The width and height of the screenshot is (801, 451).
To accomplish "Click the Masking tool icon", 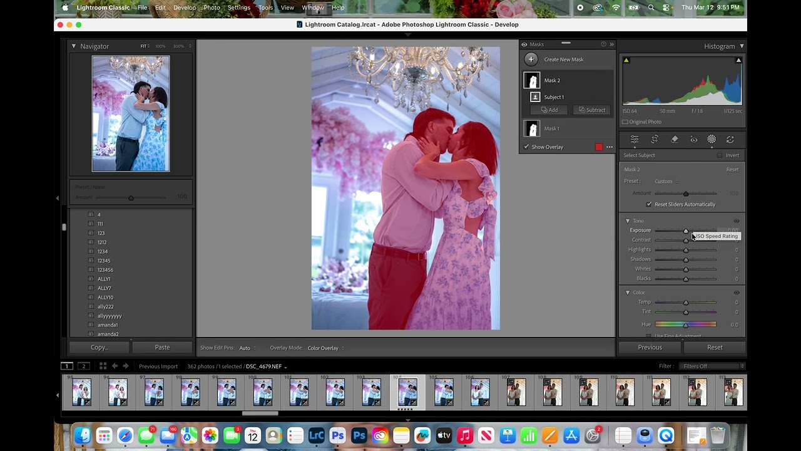I will pyautogui.click(x=712, y=140).
